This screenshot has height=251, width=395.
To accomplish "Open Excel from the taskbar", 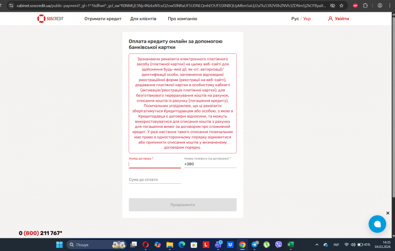I will (x=291, y=245).
